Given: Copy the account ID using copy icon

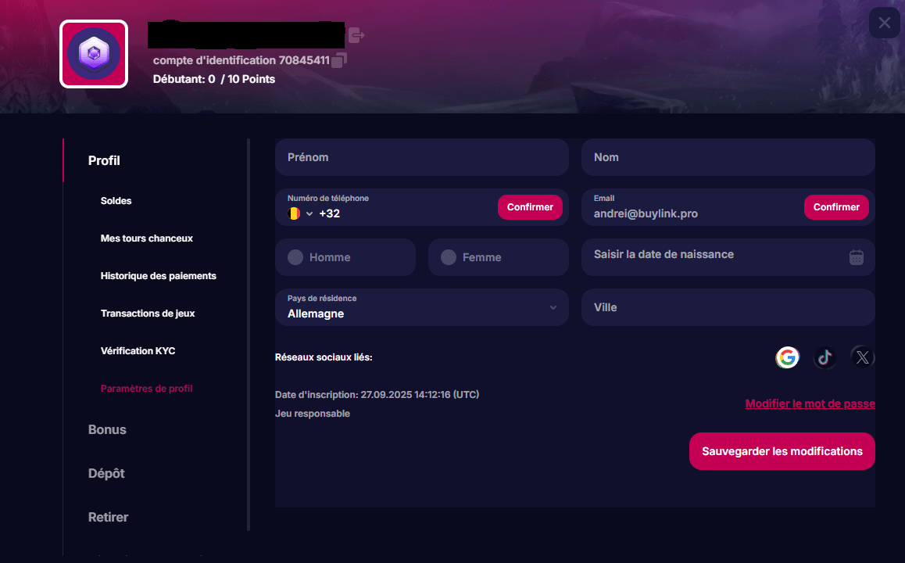Looking at the screenshot, I should coord(339,60).
